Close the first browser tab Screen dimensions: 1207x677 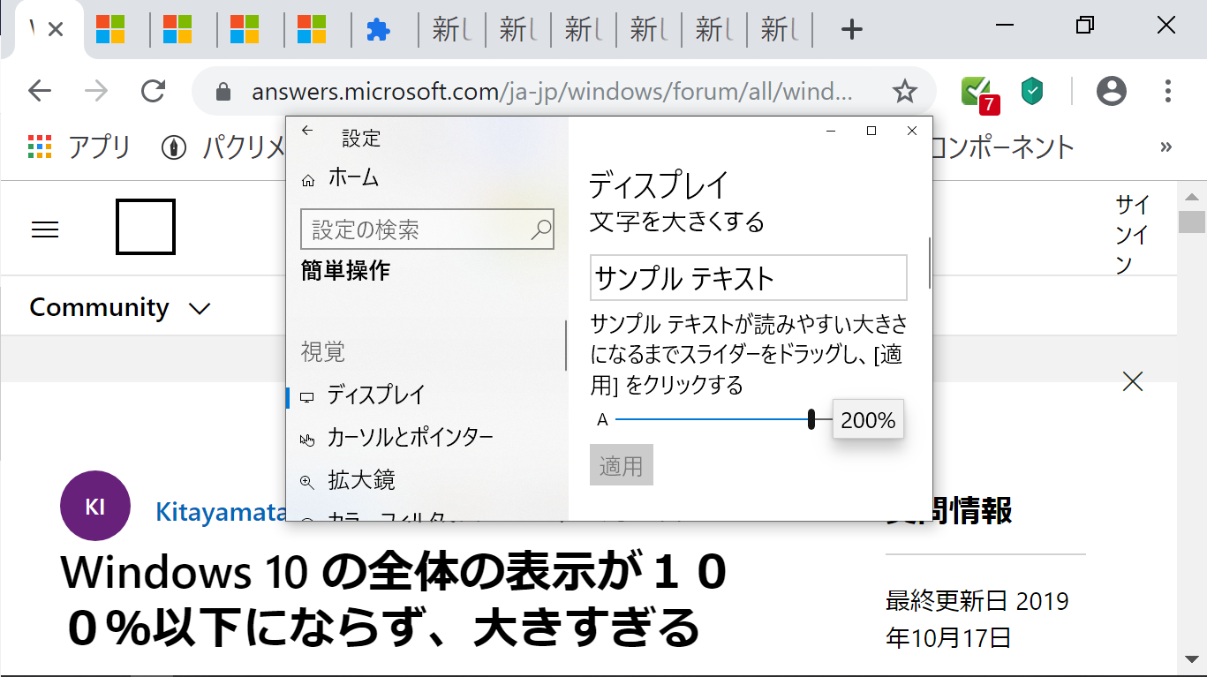pyautogui.click(x=56, y=29)
